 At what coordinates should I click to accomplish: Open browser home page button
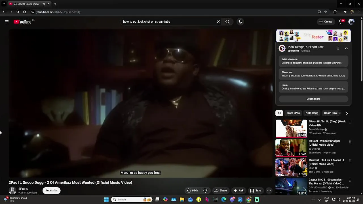point(25,12)
